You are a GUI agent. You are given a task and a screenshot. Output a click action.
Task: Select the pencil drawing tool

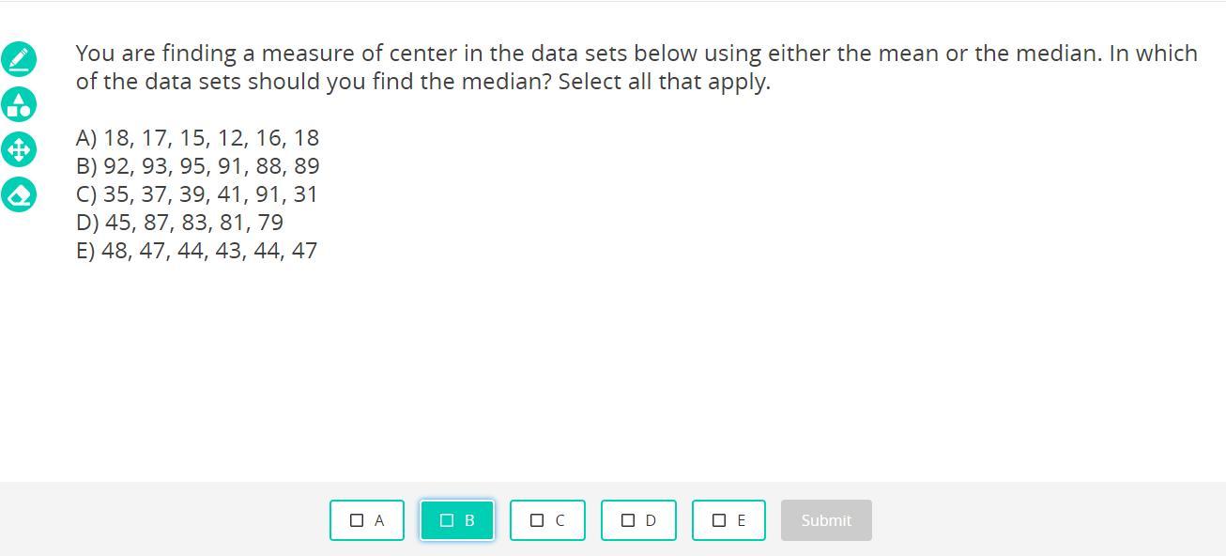(19, 59)
